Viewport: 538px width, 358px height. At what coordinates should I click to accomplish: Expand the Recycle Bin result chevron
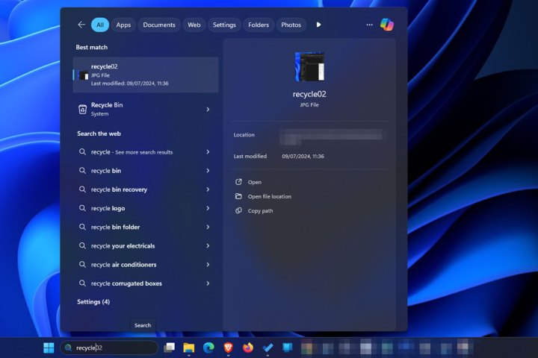(208, 110)
